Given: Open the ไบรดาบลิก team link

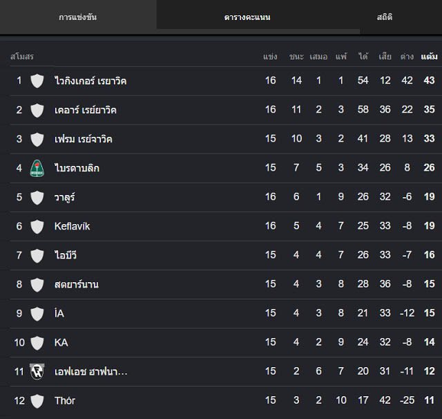Looking at the screenshot, I should point(77,168).
